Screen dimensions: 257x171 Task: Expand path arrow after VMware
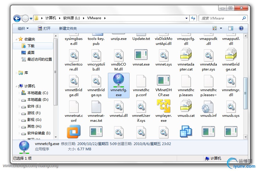(105, 18)
